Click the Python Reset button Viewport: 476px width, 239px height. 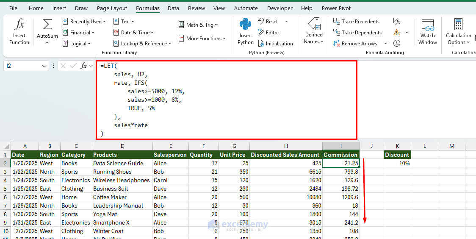click(268, 22)
